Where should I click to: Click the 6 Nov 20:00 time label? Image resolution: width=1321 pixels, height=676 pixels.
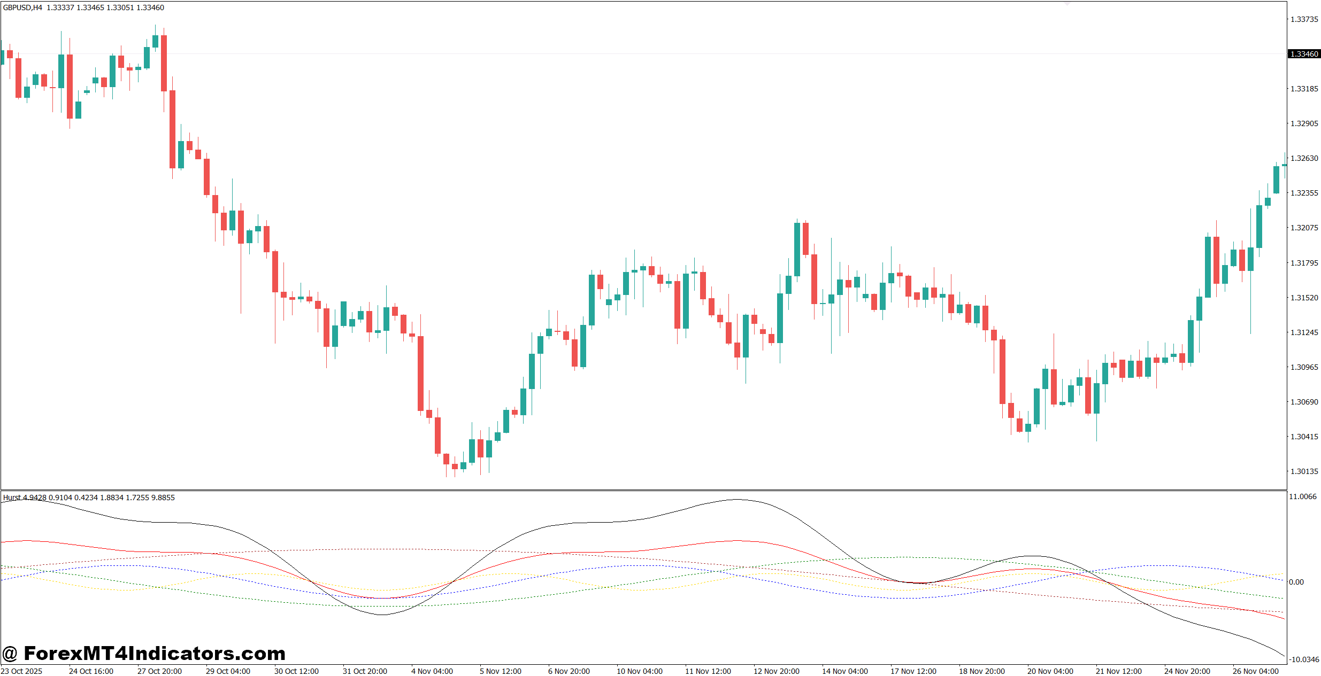click(x=569, y=671)
